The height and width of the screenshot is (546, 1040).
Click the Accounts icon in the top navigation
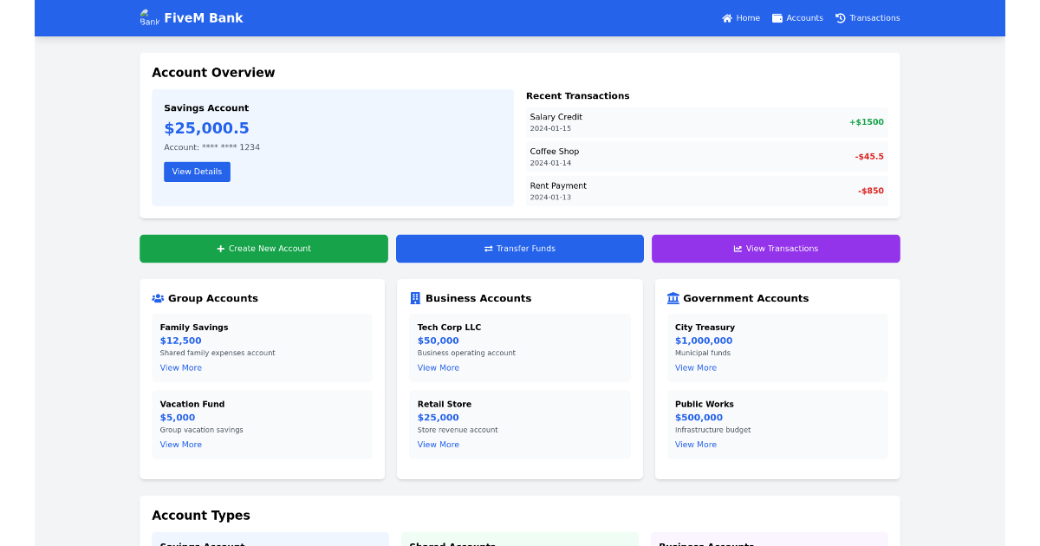(777, 17)
